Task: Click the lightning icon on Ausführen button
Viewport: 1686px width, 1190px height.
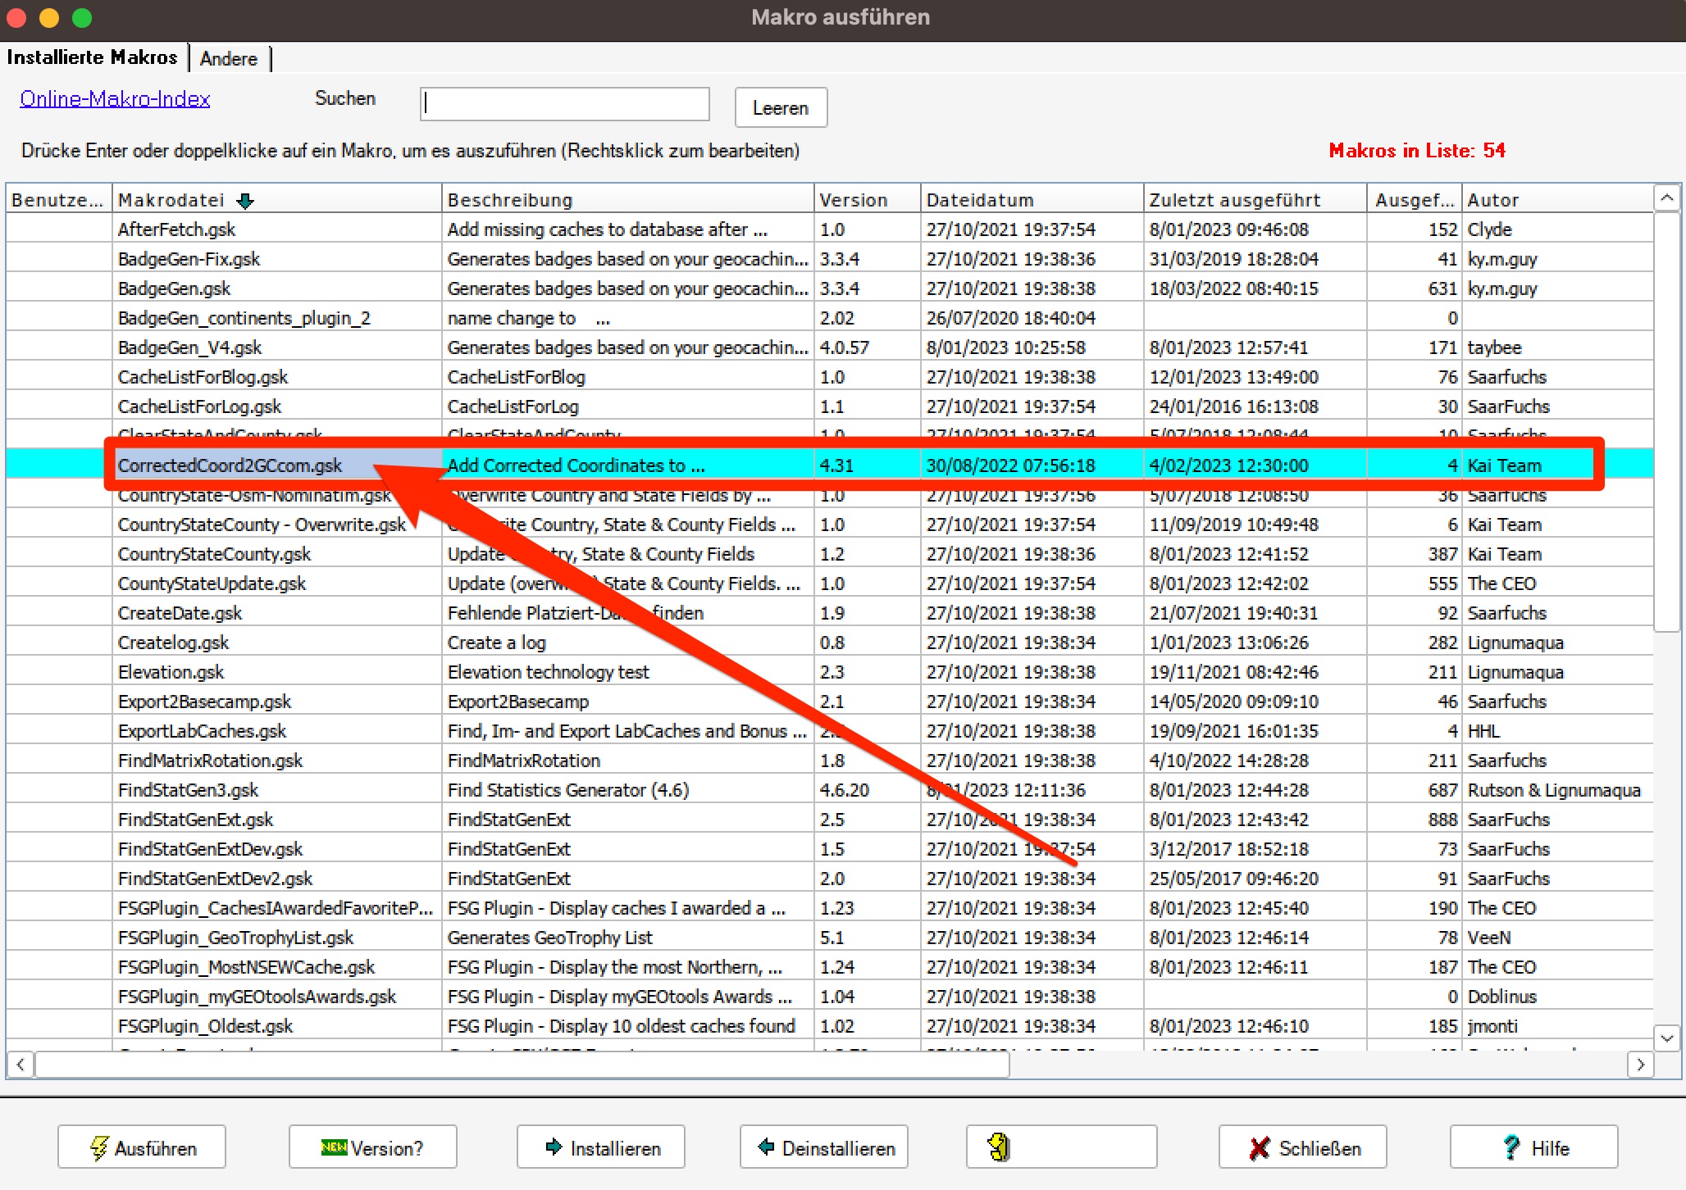Action: 98,1147
